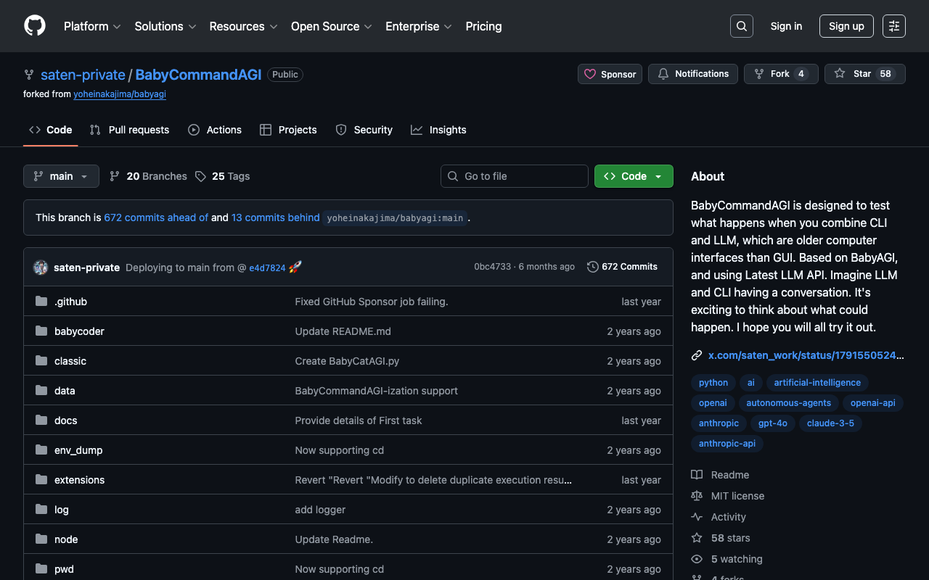929x580 pixels.
Task: Open the green Code dropdown
Action: [633, 176]
